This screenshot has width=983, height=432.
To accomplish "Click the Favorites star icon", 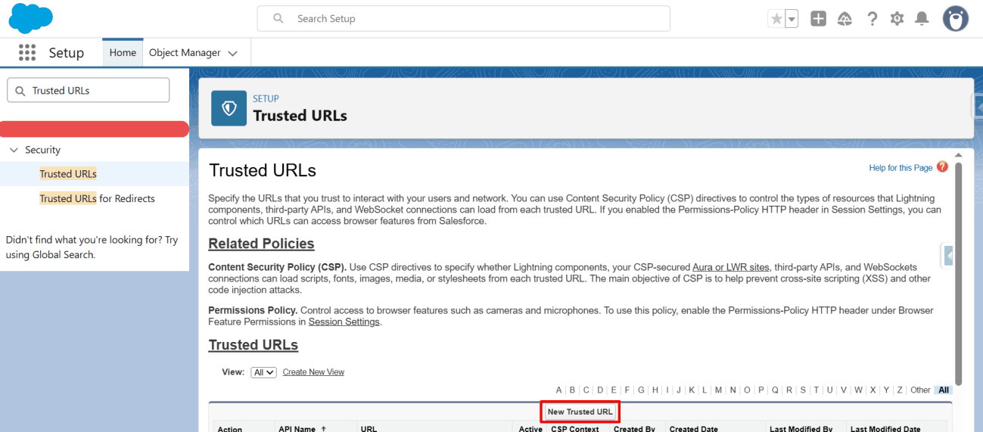I will tap(776, 19).
